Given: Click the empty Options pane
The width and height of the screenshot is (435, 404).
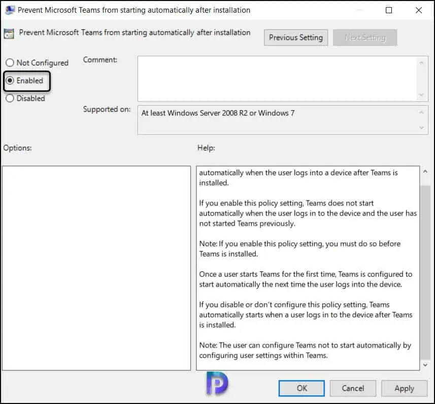Looking at the screenshot, I should point(96,268).
